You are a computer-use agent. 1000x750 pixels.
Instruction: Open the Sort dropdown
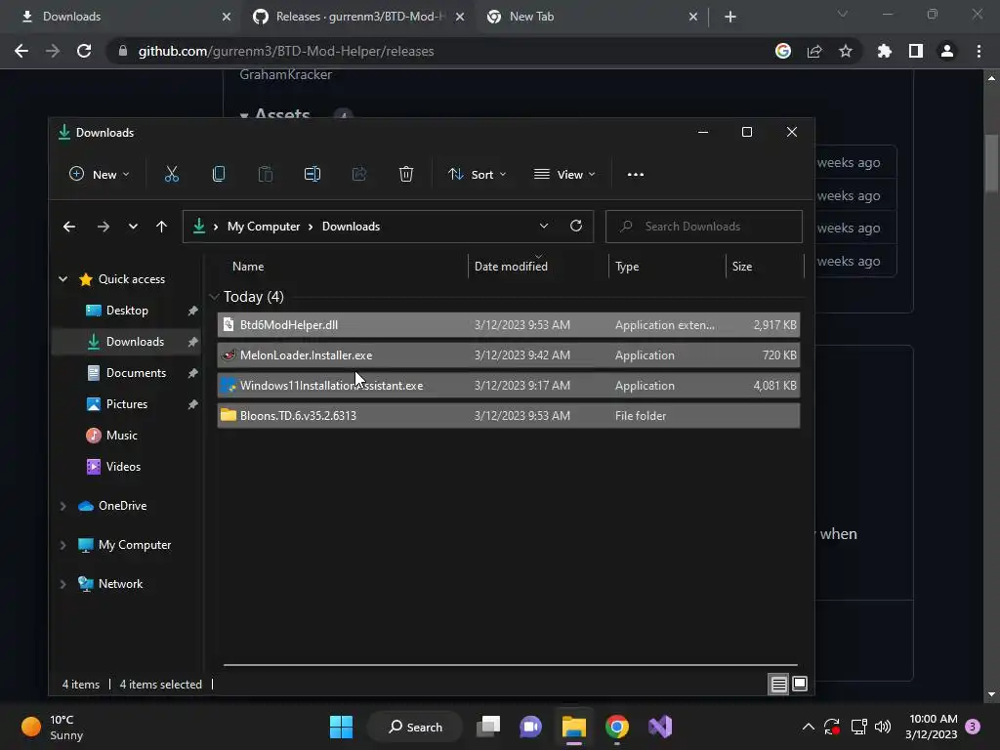477,174
